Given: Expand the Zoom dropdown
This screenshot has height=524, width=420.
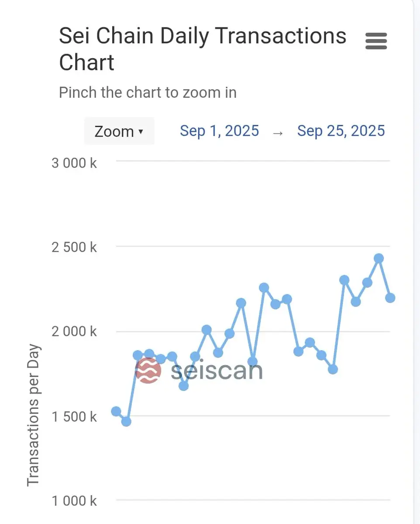Looking at the screenshot, I should click(119, 131).
